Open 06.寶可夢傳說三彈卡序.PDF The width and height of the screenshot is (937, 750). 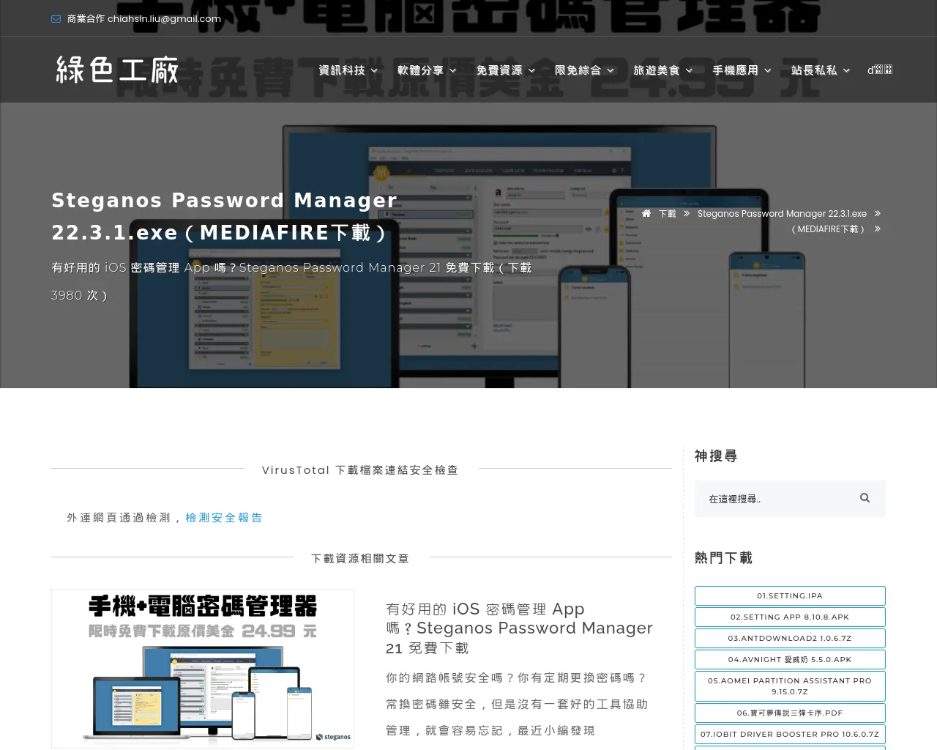pyautogui.click(x=790, y=713)
